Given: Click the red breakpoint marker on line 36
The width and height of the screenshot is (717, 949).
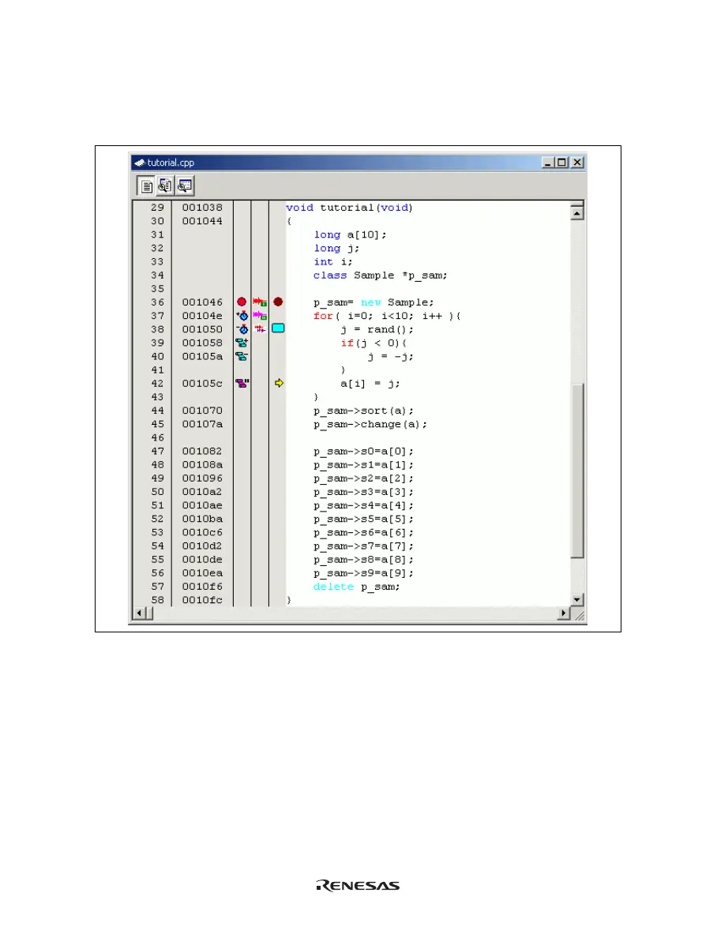Looking at the screenshot, I should click(x=242, y=302).
